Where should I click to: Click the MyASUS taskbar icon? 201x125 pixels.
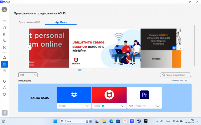[x=132, y=121]
